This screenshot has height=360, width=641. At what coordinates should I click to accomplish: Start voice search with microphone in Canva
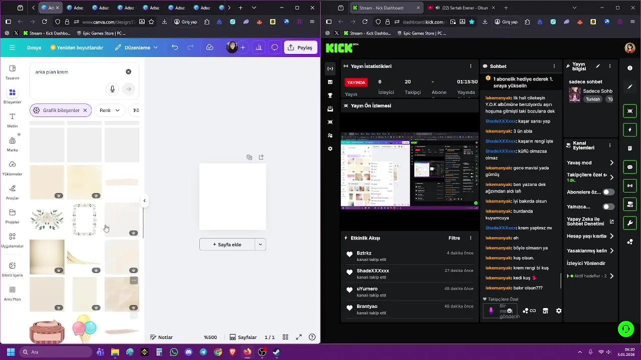click(112, 89)
